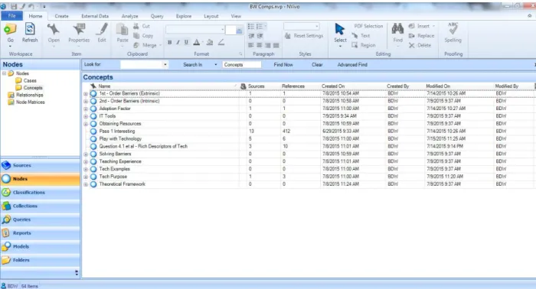The image size is (536, 289).
Task: Click the Replace editing icon
Action: pos(412,35)
